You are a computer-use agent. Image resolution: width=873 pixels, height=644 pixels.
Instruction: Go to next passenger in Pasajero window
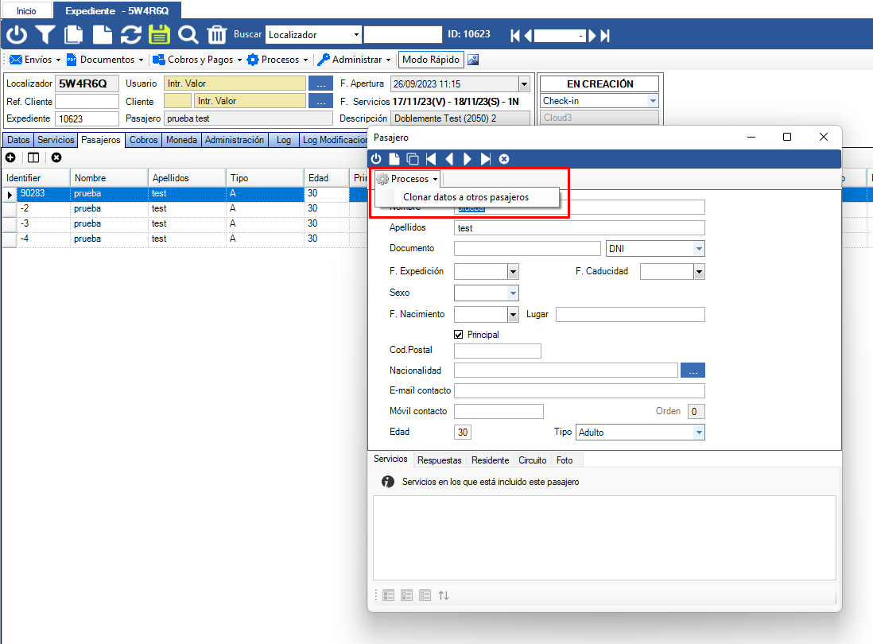pos(468,159)
